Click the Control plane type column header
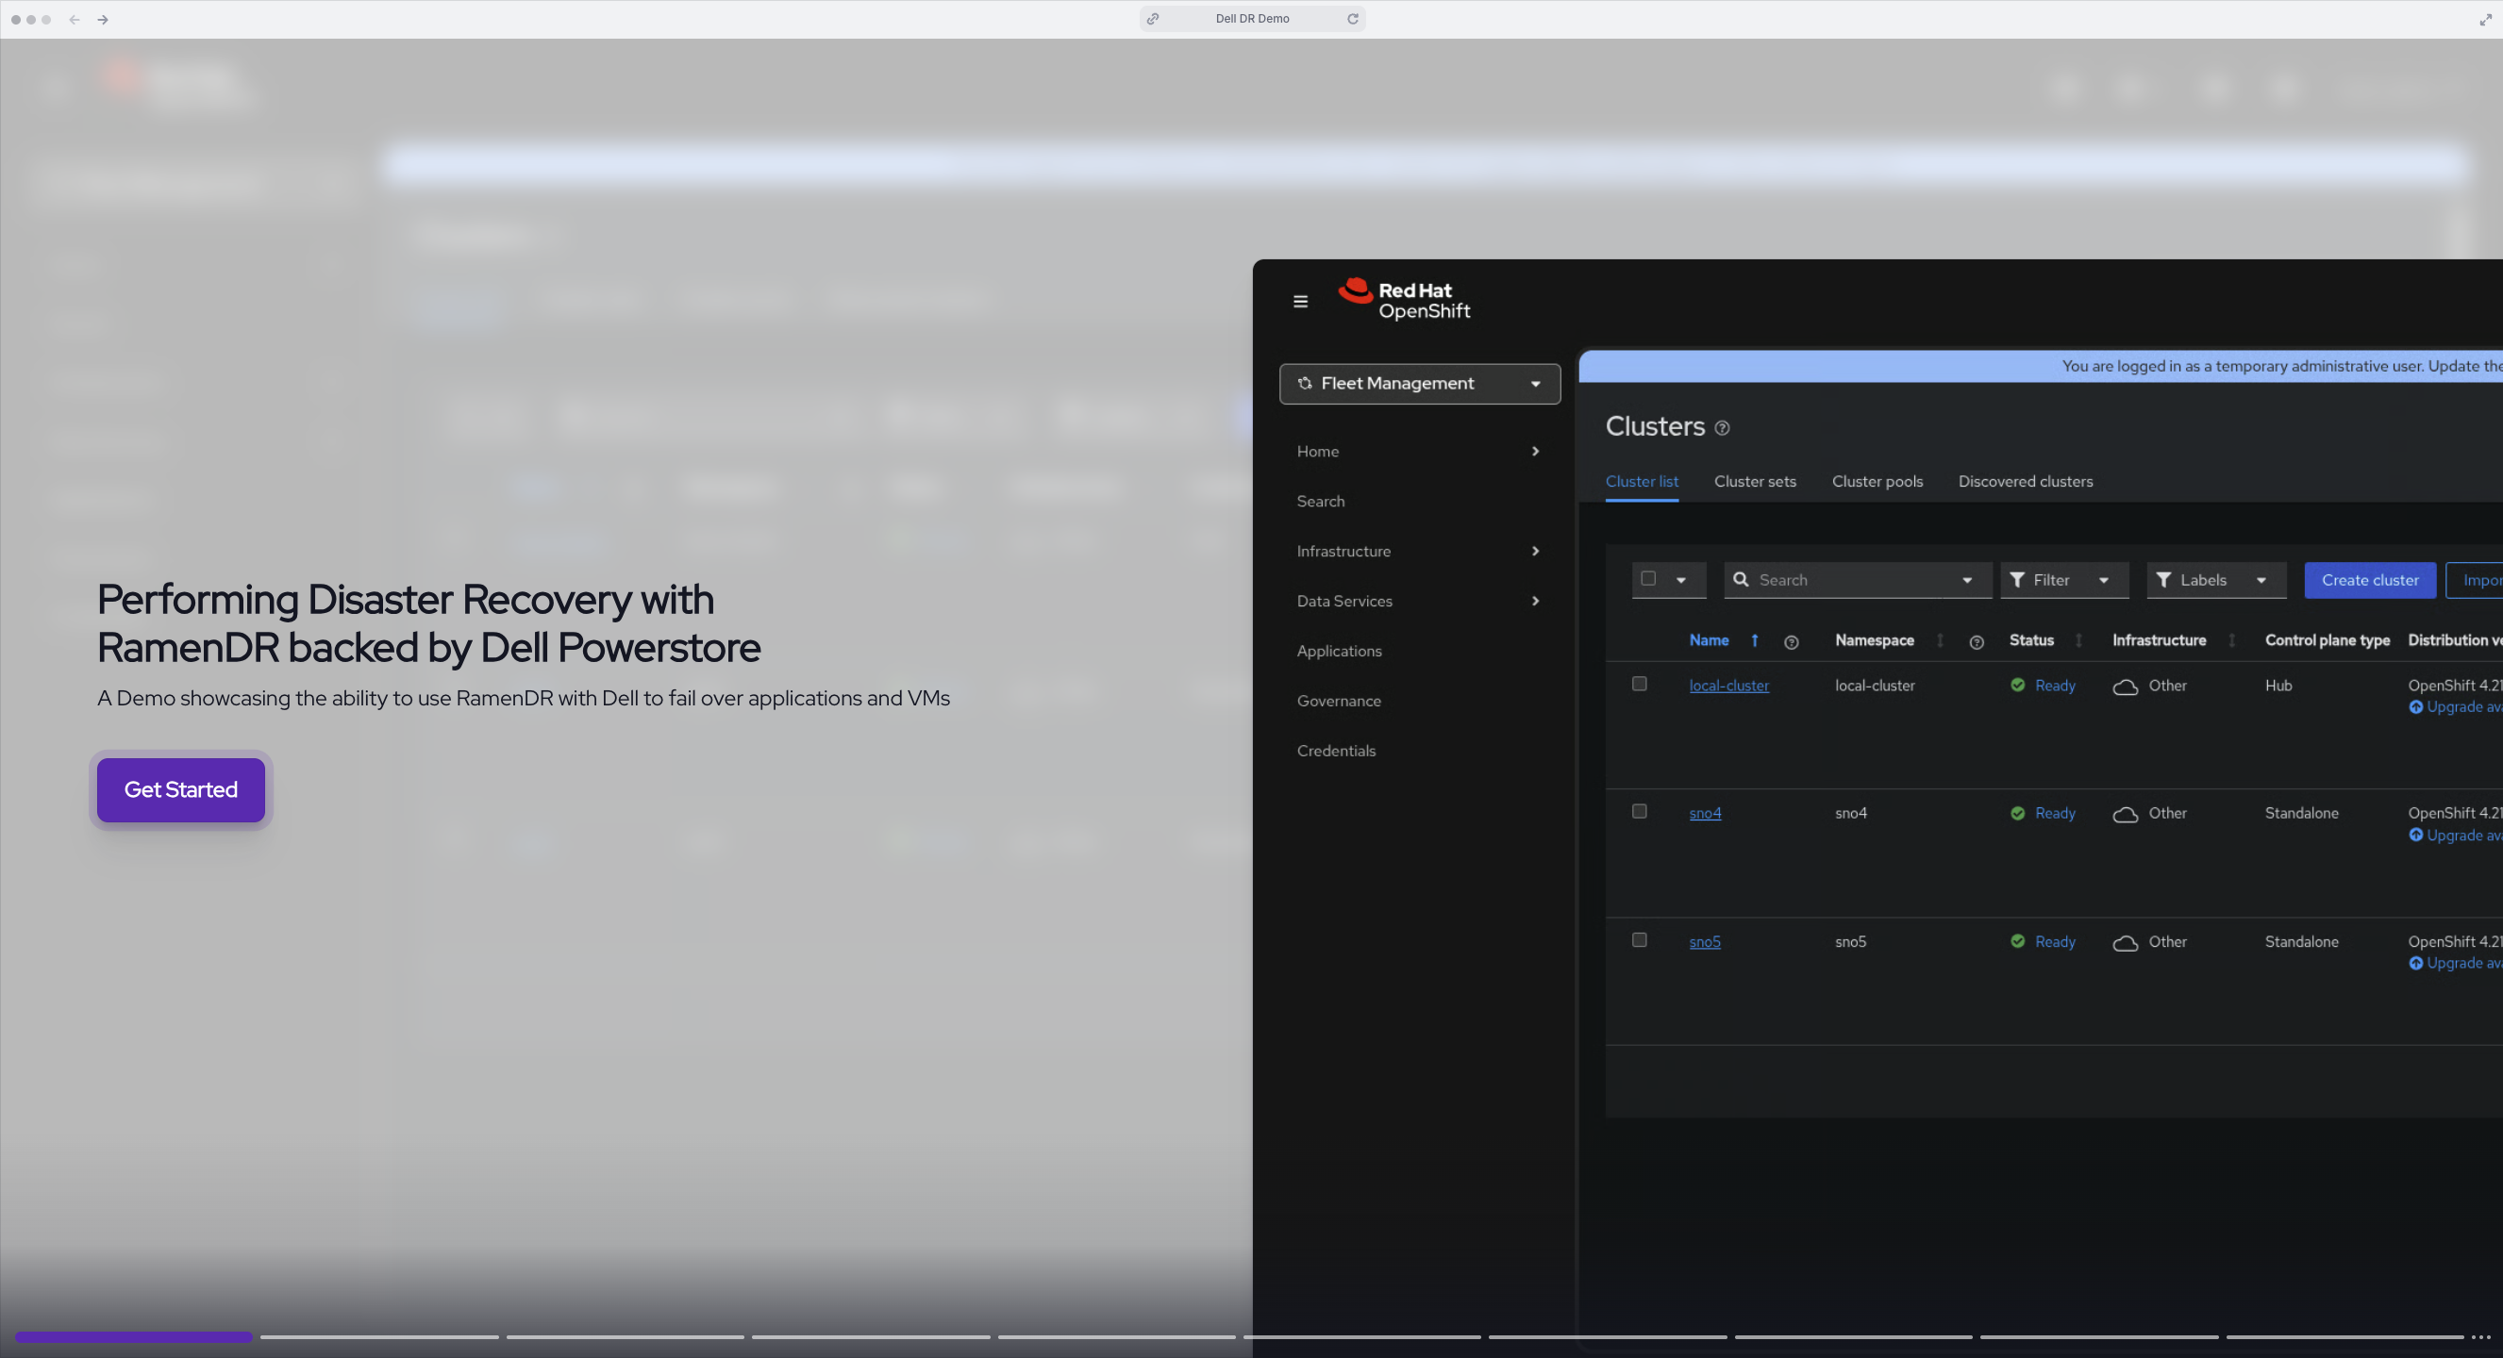 2328,640
